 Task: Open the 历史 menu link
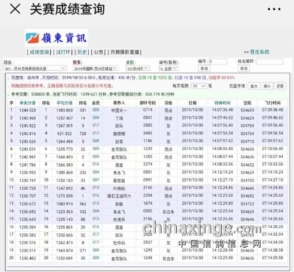pos(82,52)
